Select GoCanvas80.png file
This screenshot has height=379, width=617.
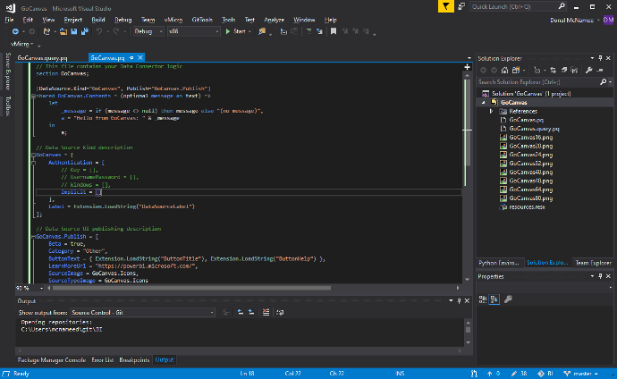530,198
